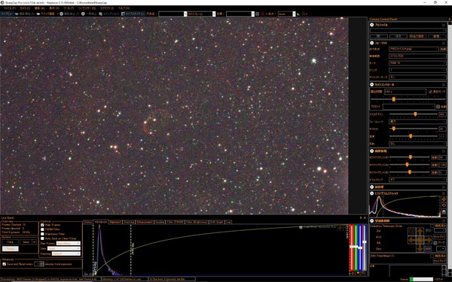
Task: Enable Auto Save on Clear/Close checkbox
Action: (42, 238)
